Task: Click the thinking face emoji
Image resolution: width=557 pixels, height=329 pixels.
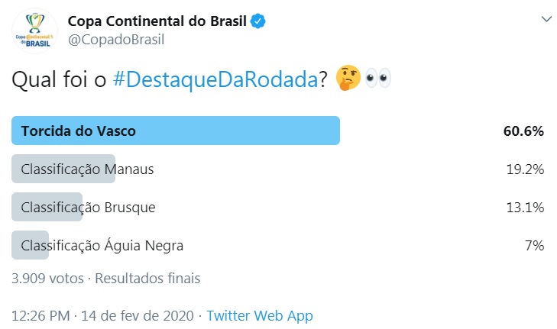Action: [x=348, y=80]
